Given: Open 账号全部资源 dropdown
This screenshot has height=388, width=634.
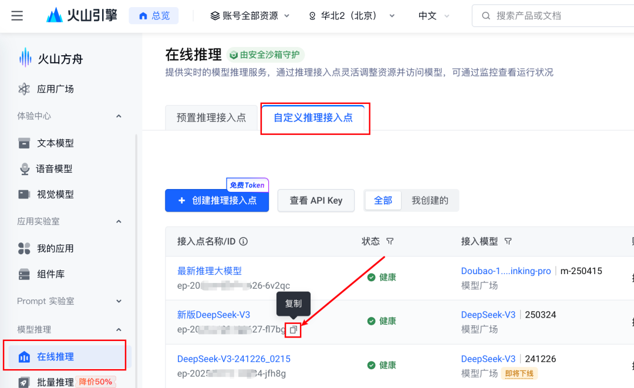Looking at the screenshot, I should [x=250, y=16].
